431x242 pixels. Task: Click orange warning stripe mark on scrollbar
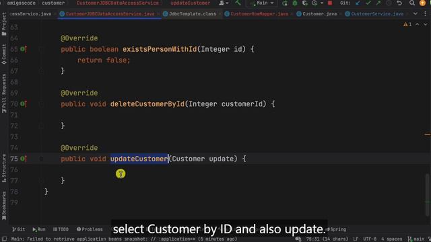point(428,134)
